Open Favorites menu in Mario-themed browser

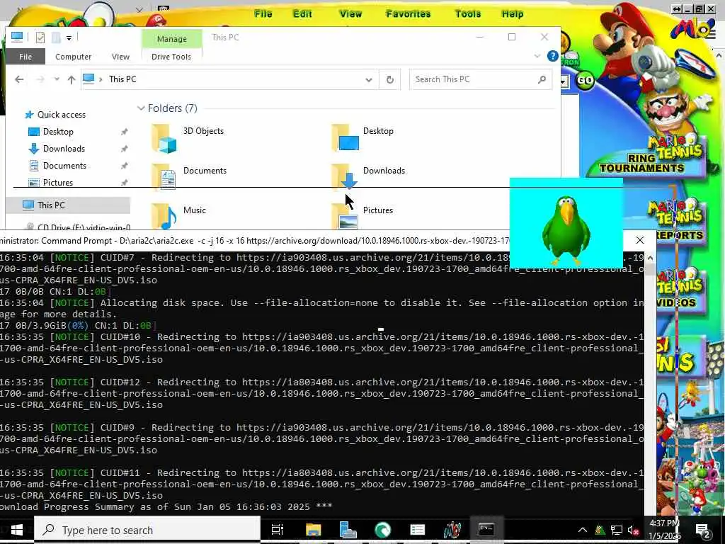coord(409,14)
